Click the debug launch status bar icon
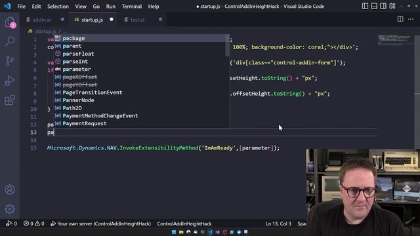 click(x=11, y=224)
